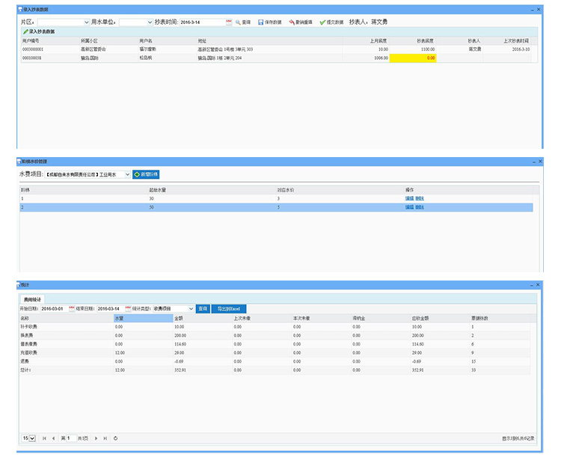Select the row for user 0003000001
Viewport: 561px width, 457px height.
pyautogui.click(x=276, y=49)
